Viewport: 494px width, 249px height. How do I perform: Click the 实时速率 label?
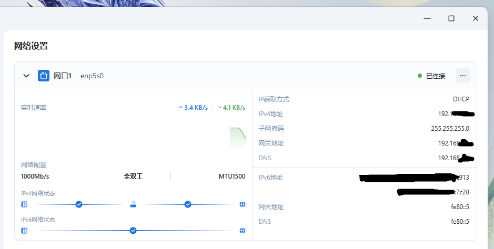point(34,108)
